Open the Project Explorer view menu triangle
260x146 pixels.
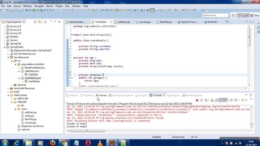(x=51, y=21)
